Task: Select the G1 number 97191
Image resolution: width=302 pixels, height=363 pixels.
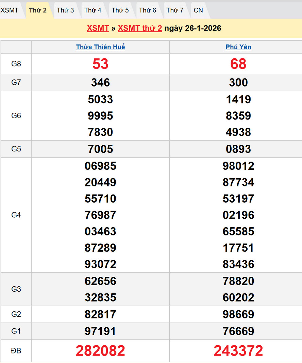Action: pos(100,331)
